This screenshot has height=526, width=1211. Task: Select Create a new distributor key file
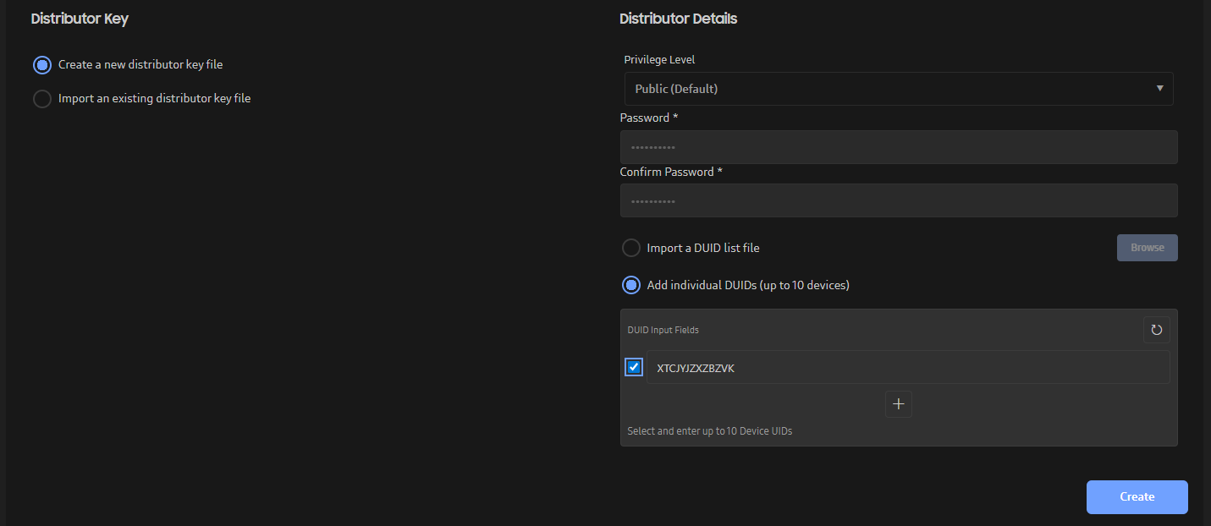pos(42,65)
